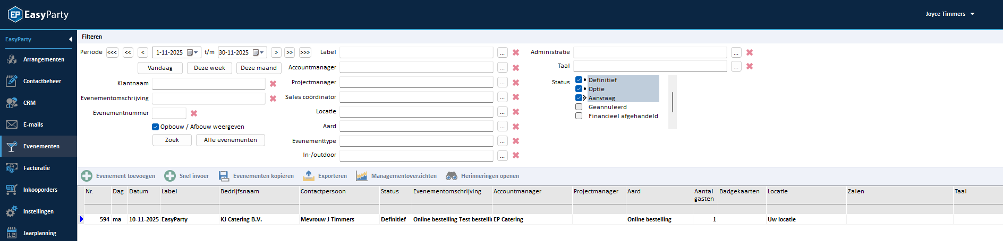Go to Contactbeheer in the sidebar
Screen dimensions: 1003x241
click(42, 81)
